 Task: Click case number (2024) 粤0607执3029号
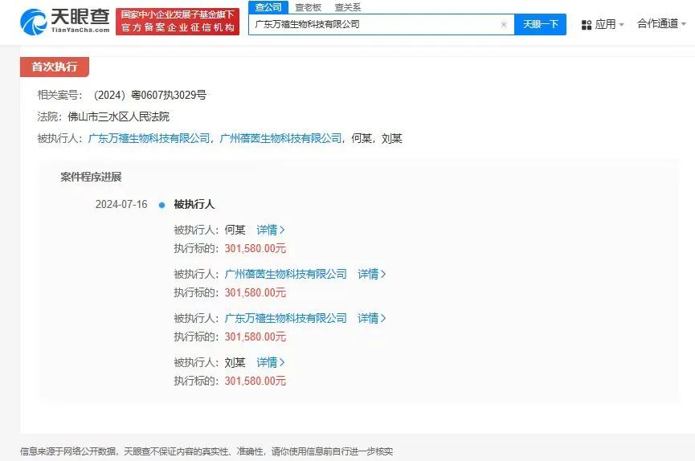149,95
